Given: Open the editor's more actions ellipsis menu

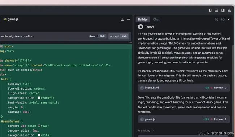Looking at the screenshot, I should 128,19.
